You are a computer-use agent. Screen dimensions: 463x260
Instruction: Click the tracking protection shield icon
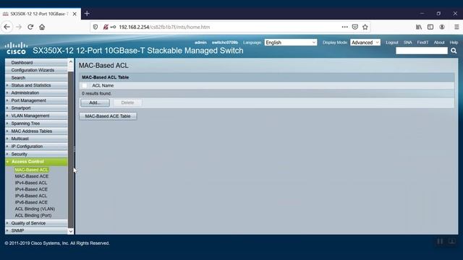click(x=95, y=27)
